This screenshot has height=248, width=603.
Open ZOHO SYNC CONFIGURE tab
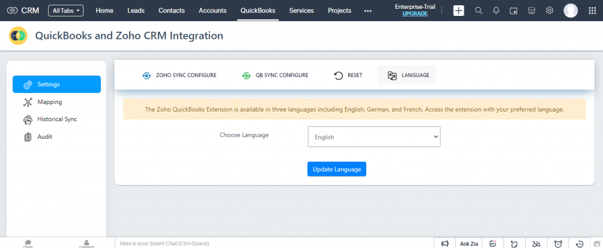click(x=179, y=75)
